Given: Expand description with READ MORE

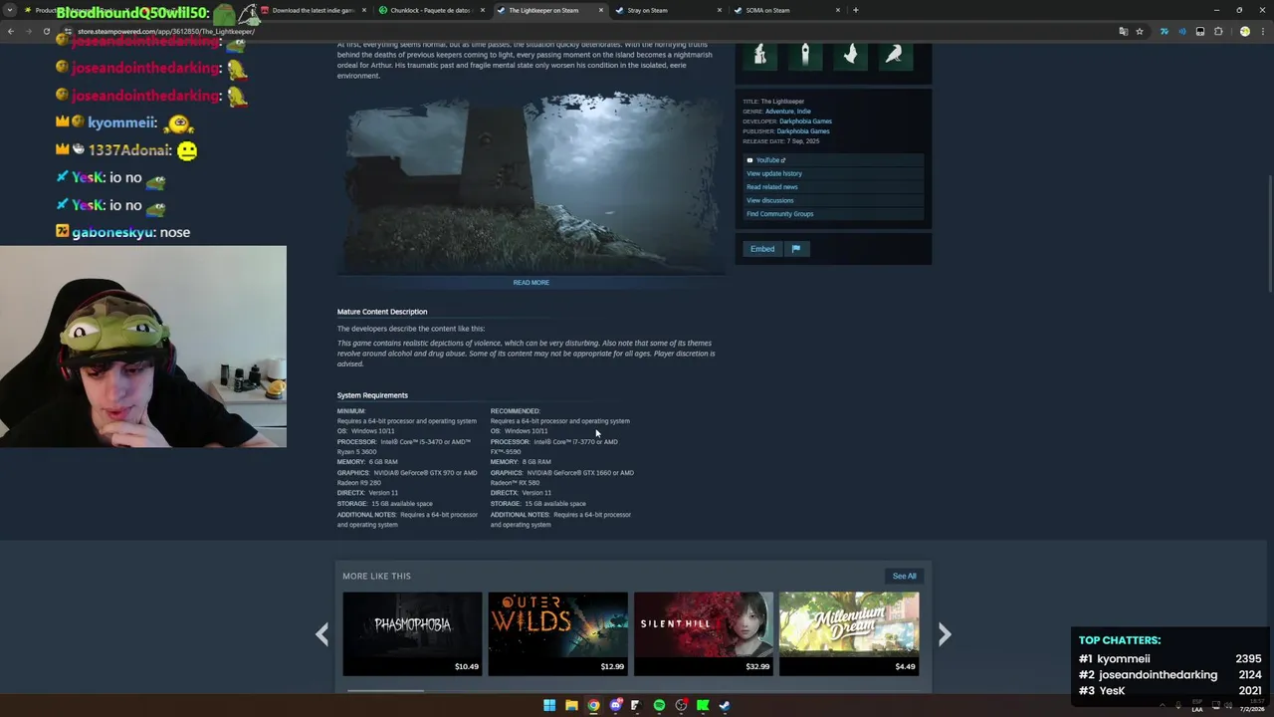Looking at the screenshot, I should pyautogui.click(x=531, y=283).
